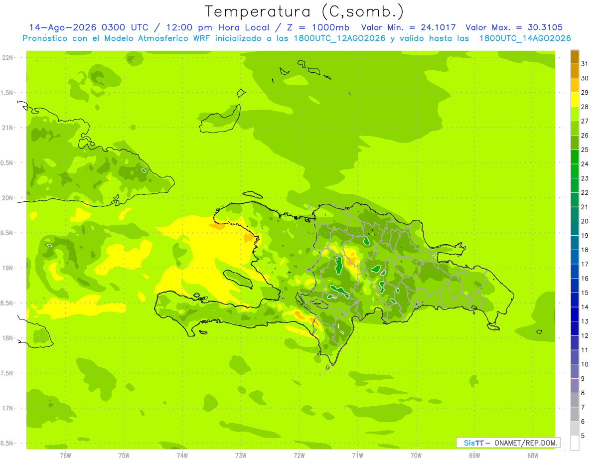Select the dark orange swatch above legend value 31
The height and width of the screenshot is (462, 598).
pos(575,57)
